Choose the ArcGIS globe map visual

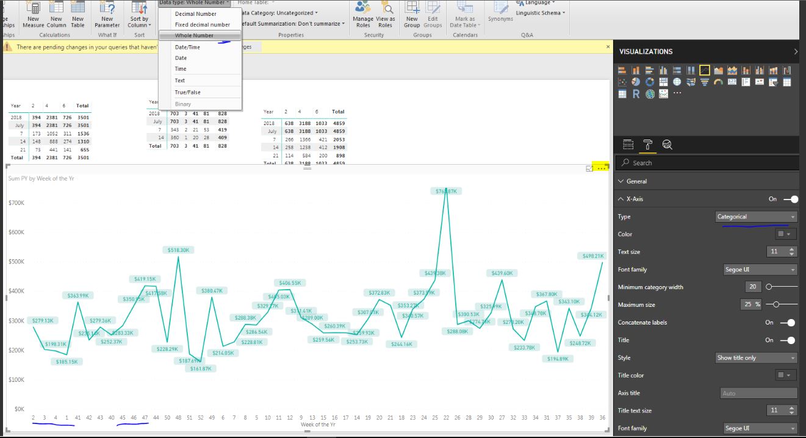[x=650, y=94]
